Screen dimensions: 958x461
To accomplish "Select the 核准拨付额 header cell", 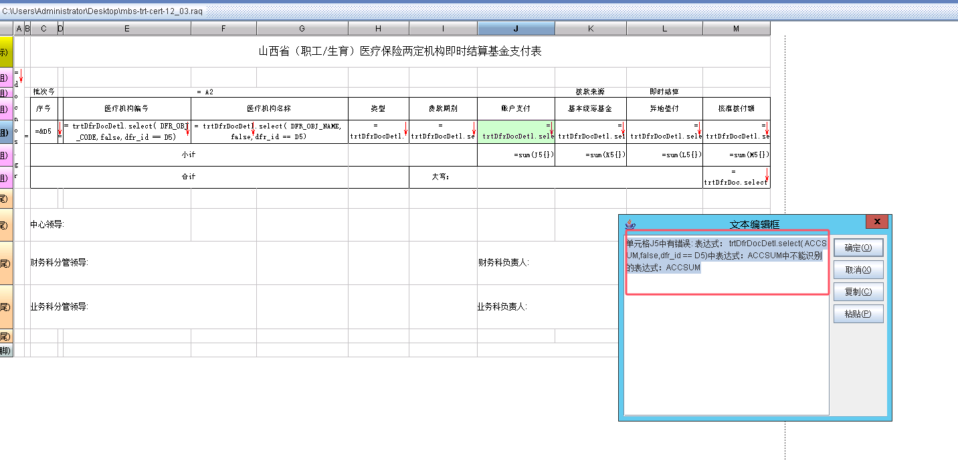I will click(x=737, y=108).
